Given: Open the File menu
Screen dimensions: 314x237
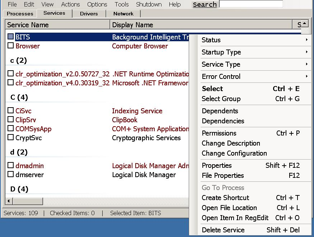Looking at the screenshot, I should tap(12, 4).
